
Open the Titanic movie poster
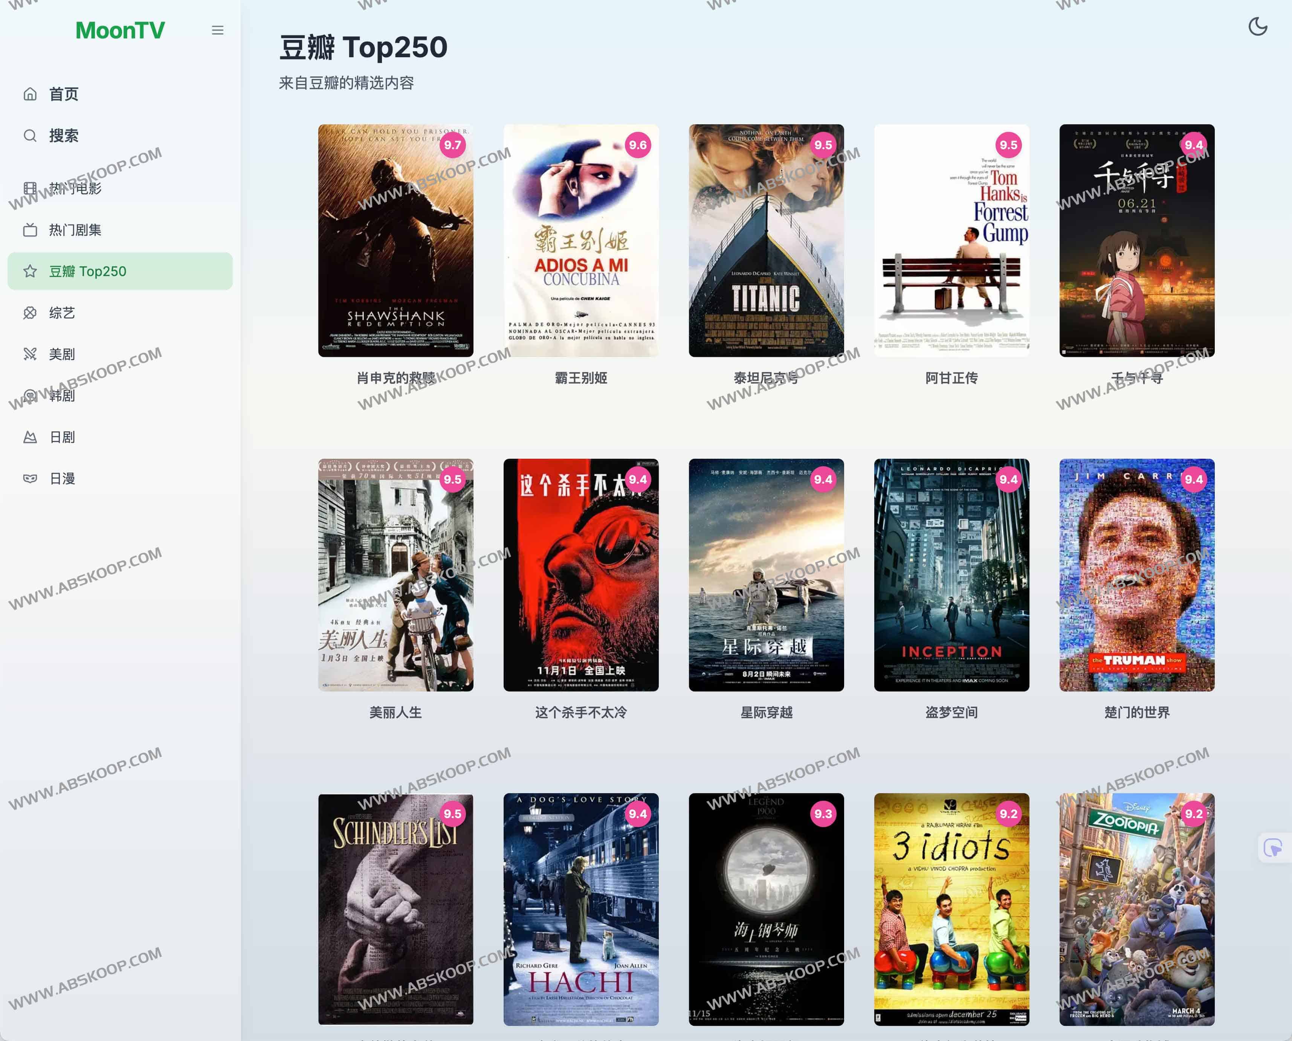(x=766, y=240)
